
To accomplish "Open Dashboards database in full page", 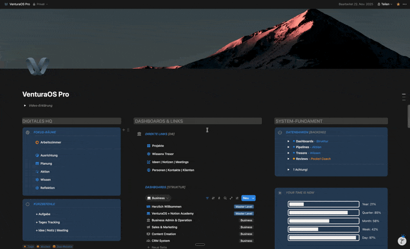I will coord(231,198).
